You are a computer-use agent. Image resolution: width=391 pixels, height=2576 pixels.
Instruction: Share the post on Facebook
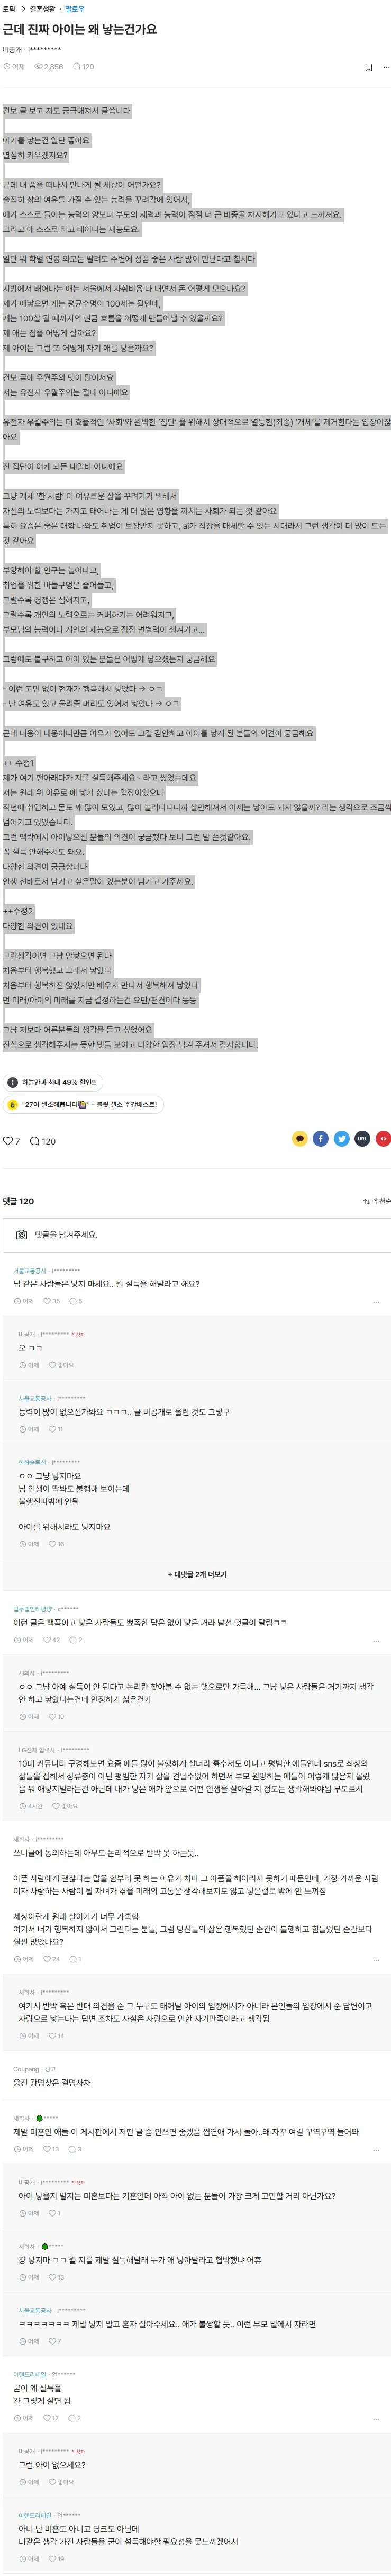point(320,1139)
